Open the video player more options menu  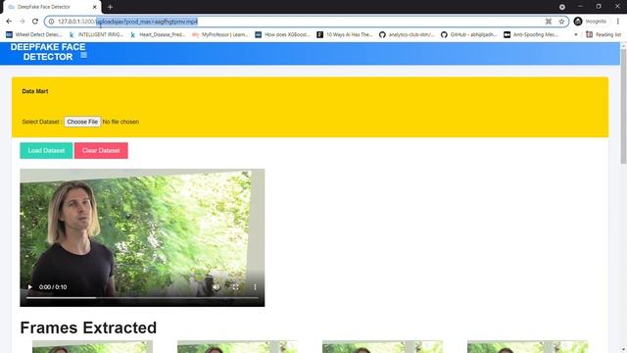(x=255, y=287)
